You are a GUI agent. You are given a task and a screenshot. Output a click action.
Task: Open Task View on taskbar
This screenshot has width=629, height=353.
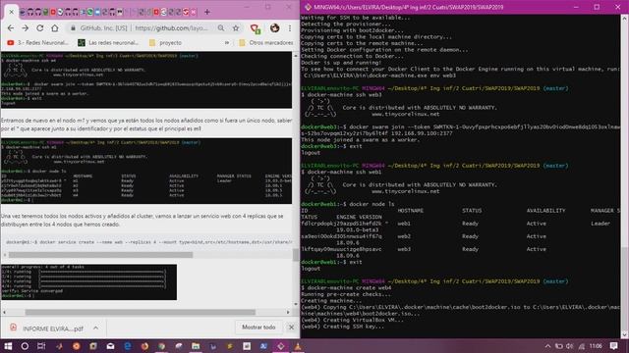[x=41, y=346]
